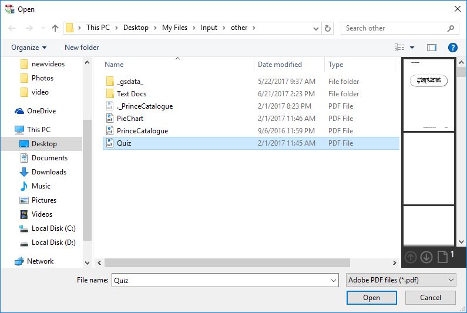Select the _gsdata_ folder
Image resolution: width=467 pixels, height=313 pixels.
tap(251, 82)
